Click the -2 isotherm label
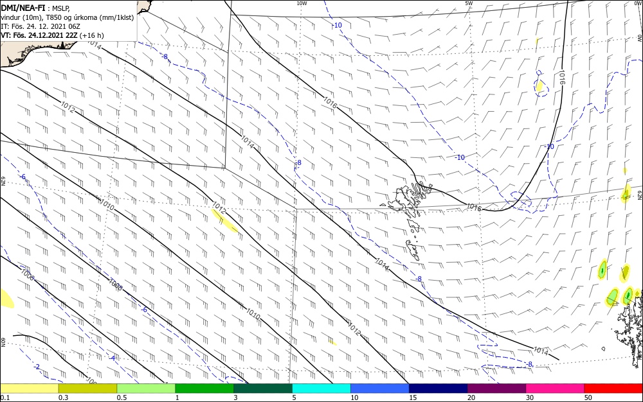643x402 pixels. click(37, 367)
